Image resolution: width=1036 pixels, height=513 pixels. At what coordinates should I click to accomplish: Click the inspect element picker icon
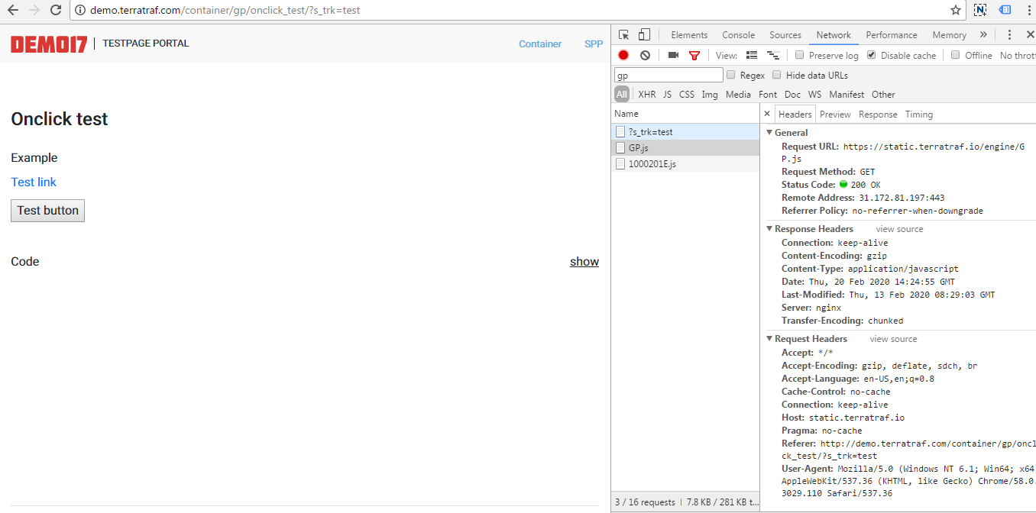(x=624, y=35)
